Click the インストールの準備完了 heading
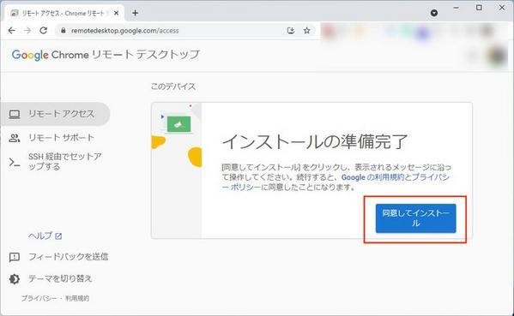The height and width of the screenshot is (316, 514). point(315,141)
